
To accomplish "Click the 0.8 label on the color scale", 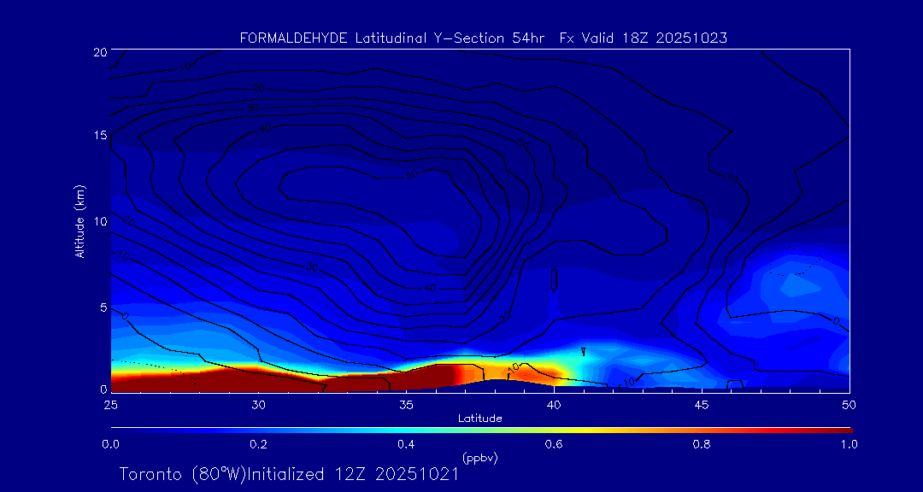I will pyautogui.click(x=702, y=444).
